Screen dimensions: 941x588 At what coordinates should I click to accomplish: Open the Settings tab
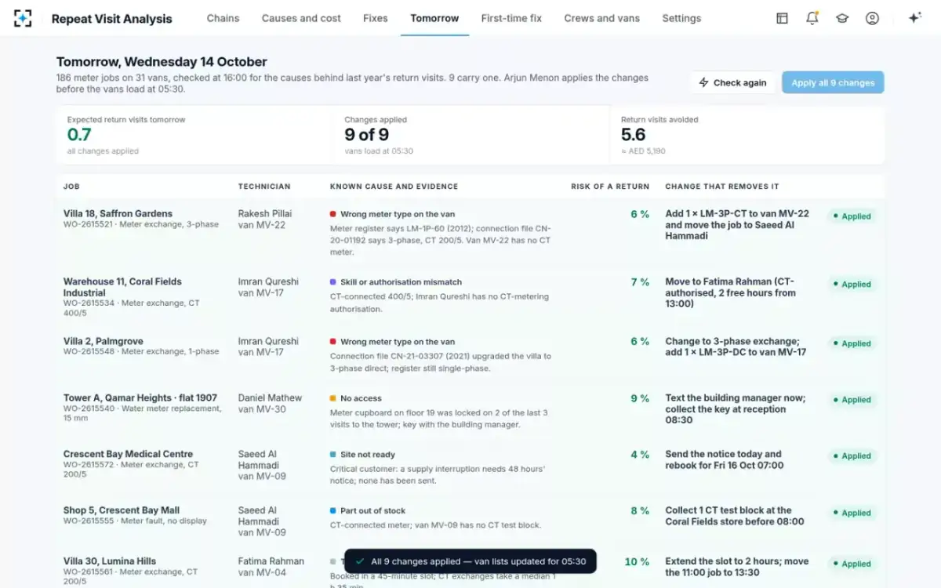[x=681, y=18]
